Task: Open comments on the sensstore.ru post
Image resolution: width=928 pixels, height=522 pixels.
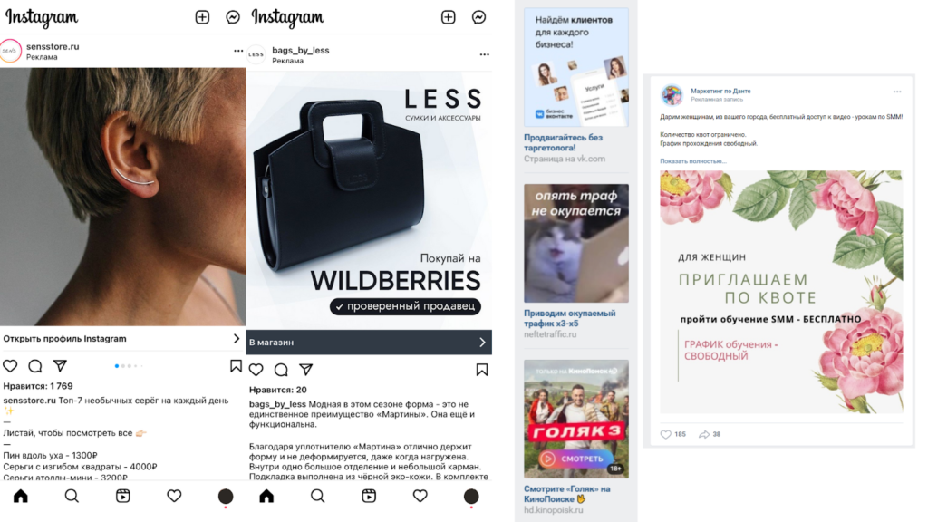Action: (35, 366)
